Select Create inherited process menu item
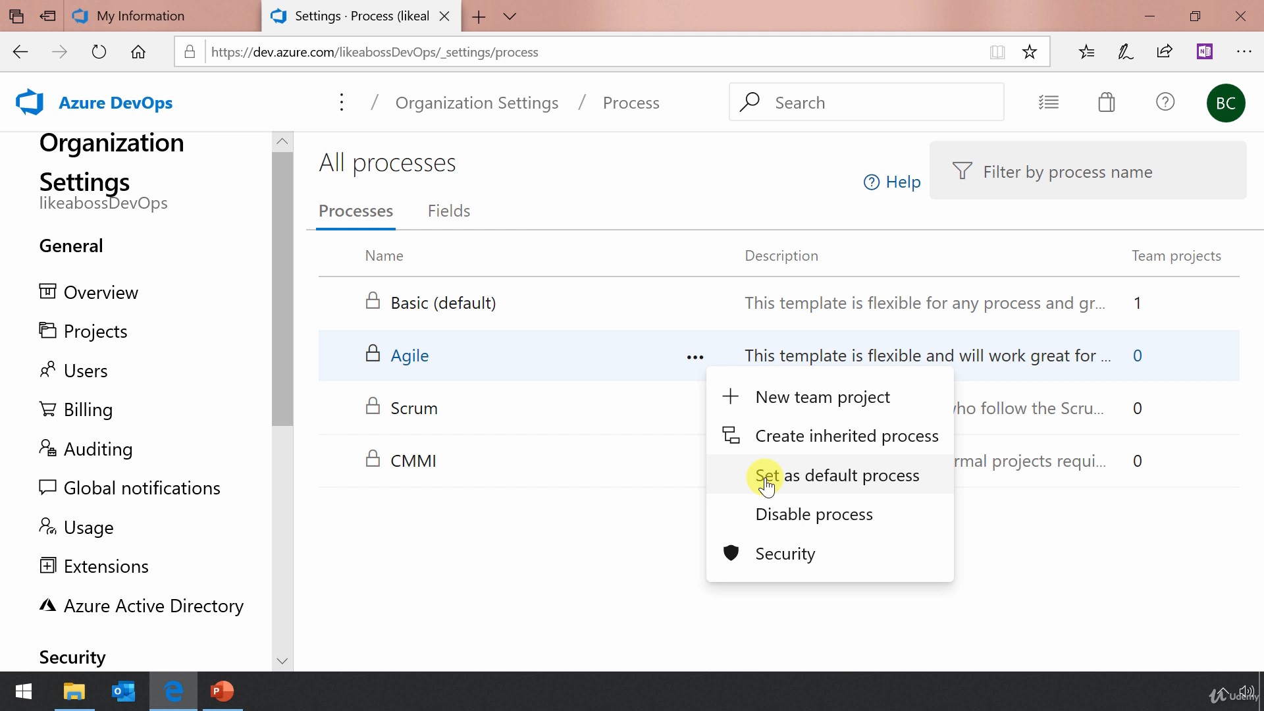Screen dimensions: 1264x711 pyautogui.click(x=830, y=436)
